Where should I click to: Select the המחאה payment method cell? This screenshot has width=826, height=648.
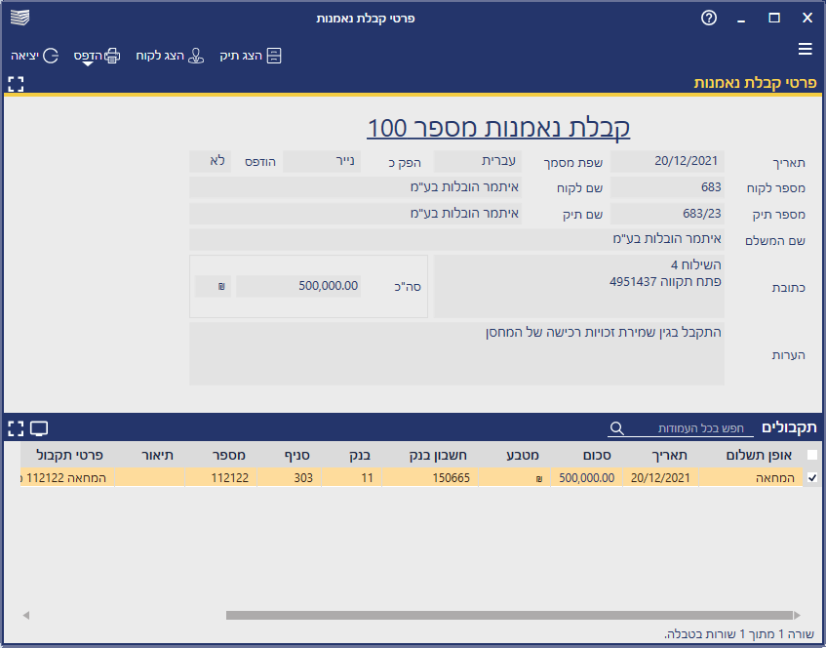(752, 477)
